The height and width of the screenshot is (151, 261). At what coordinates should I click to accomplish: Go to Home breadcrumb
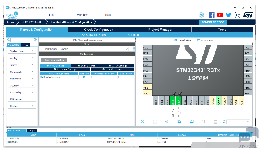pos(11,22)
